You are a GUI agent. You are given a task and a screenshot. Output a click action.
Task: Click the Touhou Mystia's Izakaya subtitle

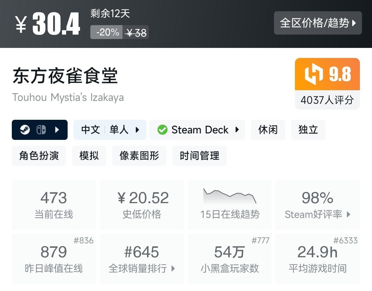[68, 97]
